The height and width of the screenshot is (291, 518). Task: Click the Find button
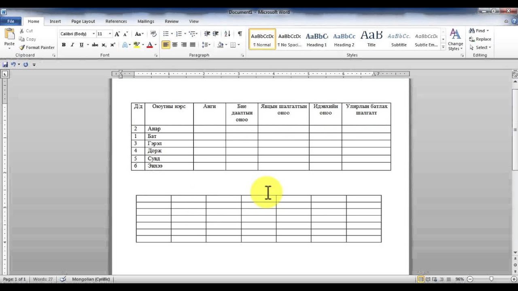pos(479,31)
